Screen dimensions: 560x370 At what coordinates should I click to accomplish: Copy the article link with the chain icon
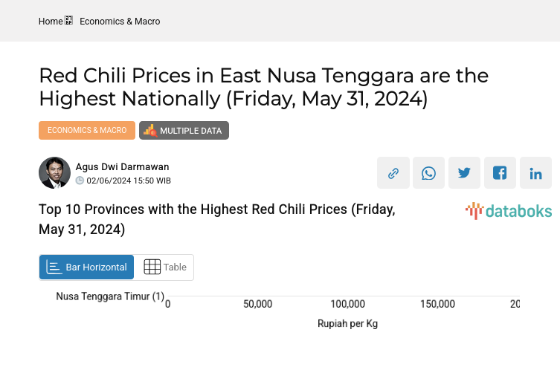pos(393,173)
